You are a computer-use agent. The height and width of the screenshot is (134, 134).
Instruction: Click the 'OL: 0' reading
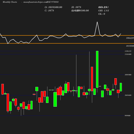click(102, 14)
